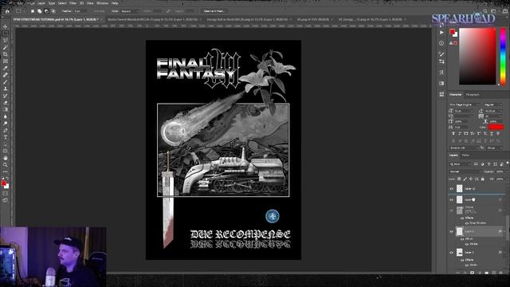Select the Rectangle shape tool

6,151
